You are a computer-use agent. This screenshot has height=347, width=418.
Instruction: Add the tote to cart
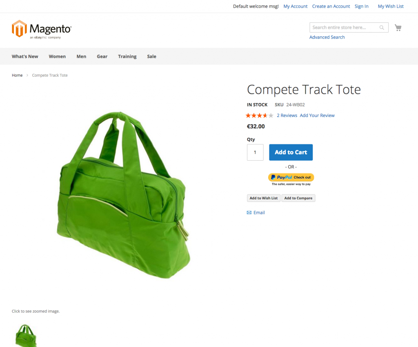click(x=291, y=153)
